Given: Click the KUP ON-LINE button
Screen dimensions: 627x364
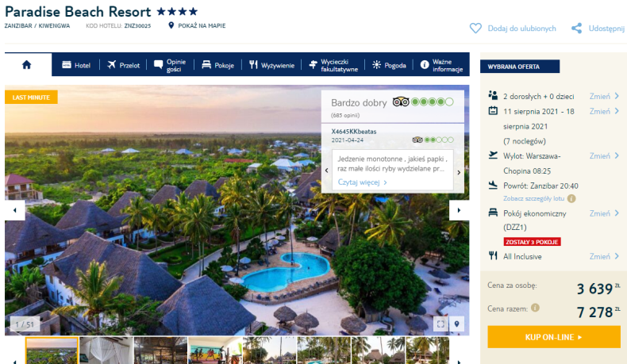Looking at the screenshot, I should [x=554, y=337].
